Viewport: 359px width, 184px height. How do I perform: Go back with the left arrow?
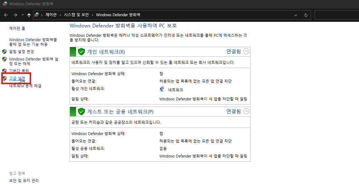pyautogui.click(x=6, y=15)
